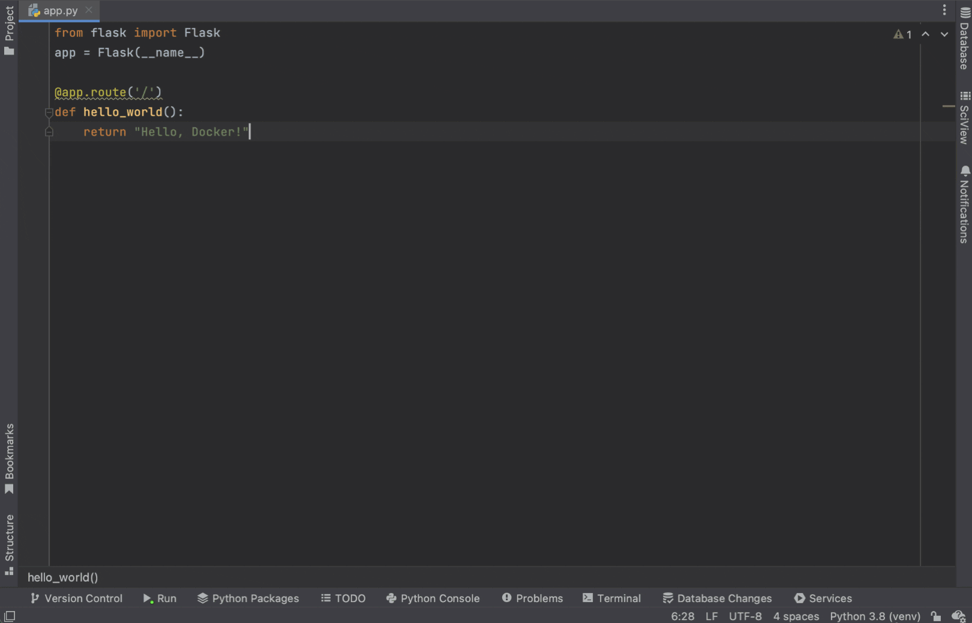Toggle the TODO tool window
Viewport: 972px width, 623px height.
[343, 598]
